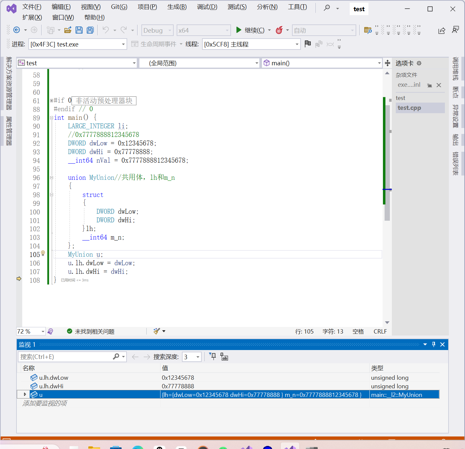Click the editor scroll down arrow

tap(387, 322)
